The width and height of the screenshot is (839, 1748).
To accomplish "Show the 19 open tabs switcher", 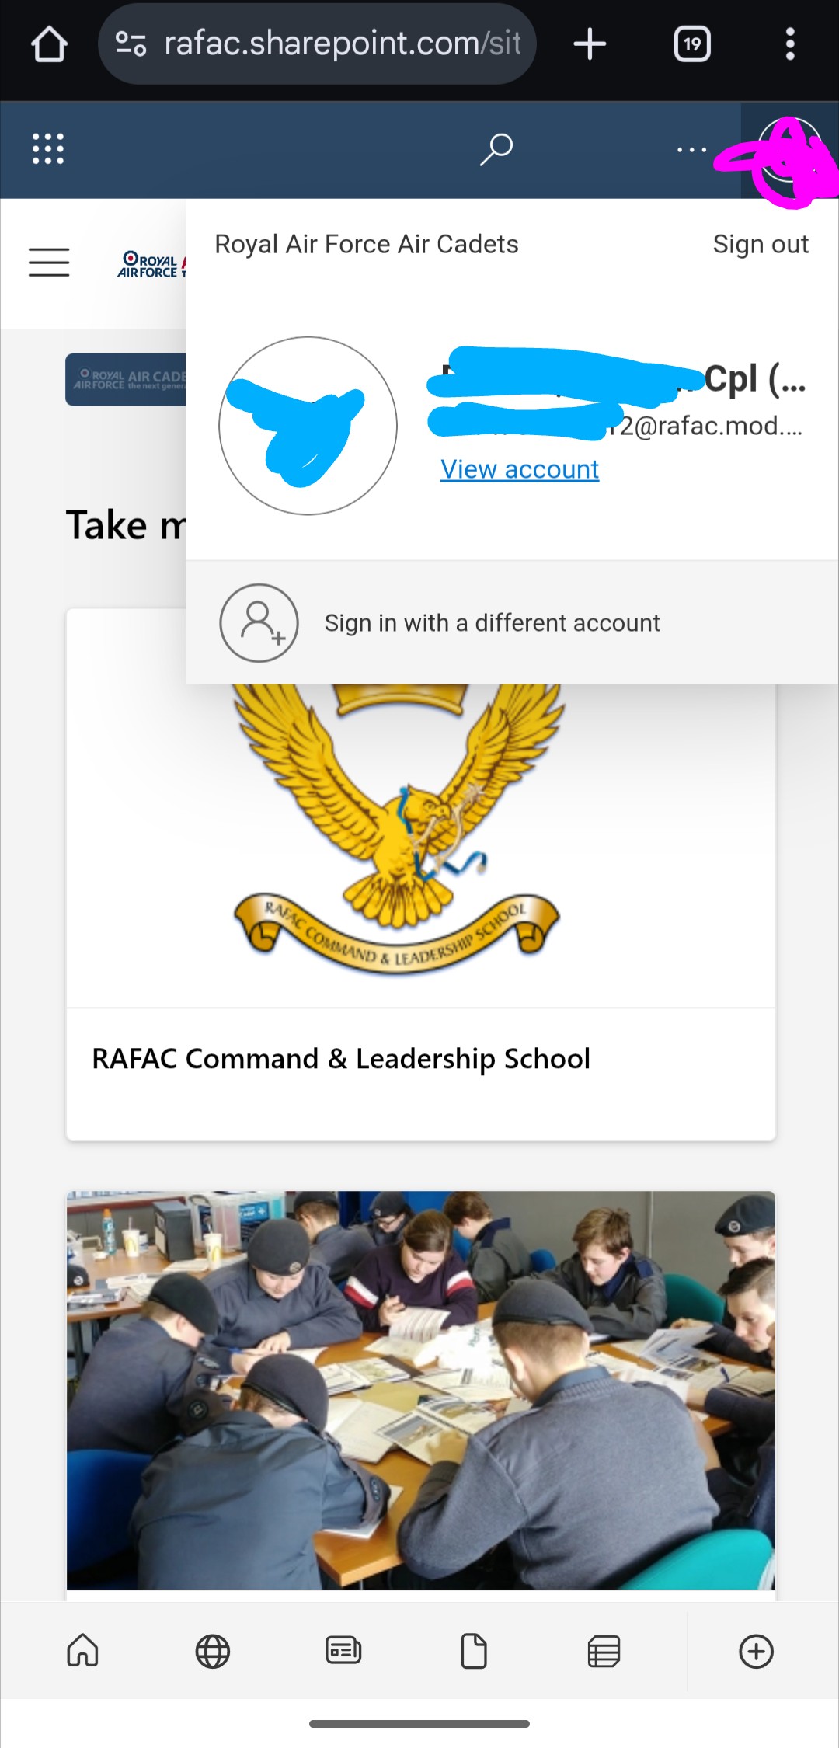I will pos(692,44).
